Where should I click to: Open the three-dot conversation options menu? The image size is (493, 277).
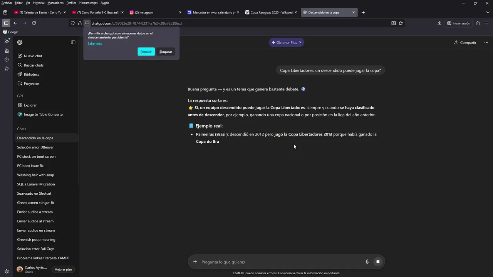point(486,42)
